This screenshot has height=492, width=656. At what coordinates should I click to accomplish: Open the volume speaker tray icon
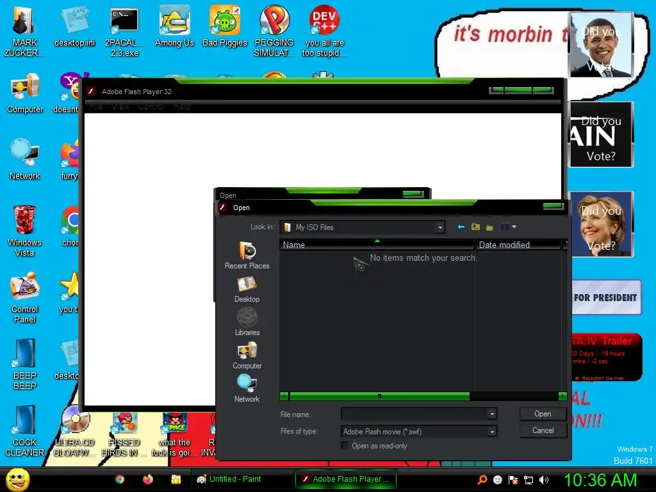[544, 480]
